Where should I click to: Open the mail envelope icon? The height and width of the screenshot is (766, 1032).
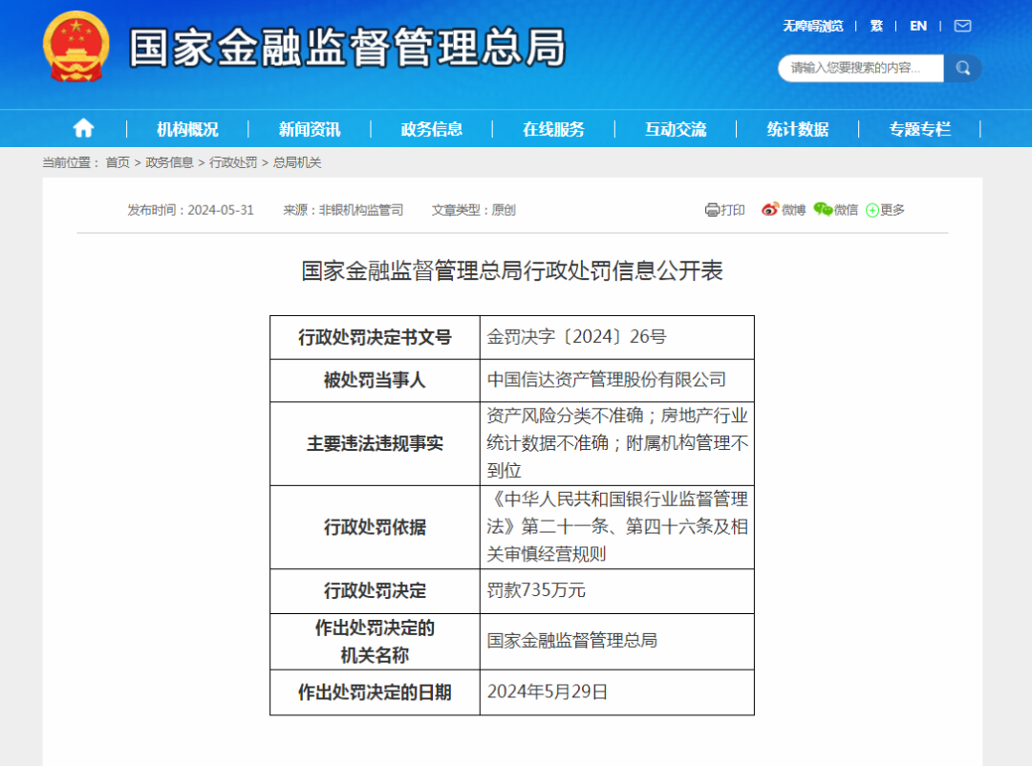[962, 26]
